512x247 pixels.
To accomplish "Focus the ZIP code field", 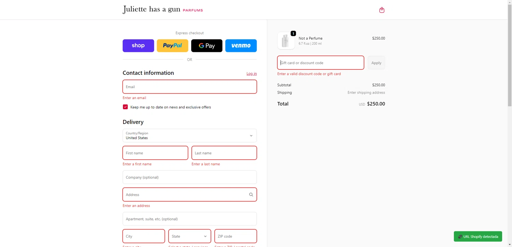I will (236, 236).
